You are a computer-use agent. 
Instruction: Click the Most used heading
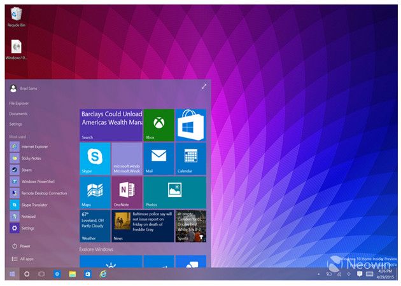[x=17, y=137]
